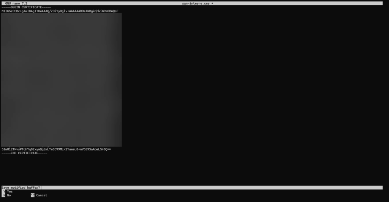Click the modified asterisk after the filename
Image resolution: width=389 pixels, height=202 pixels.
[x=212, y=3]
